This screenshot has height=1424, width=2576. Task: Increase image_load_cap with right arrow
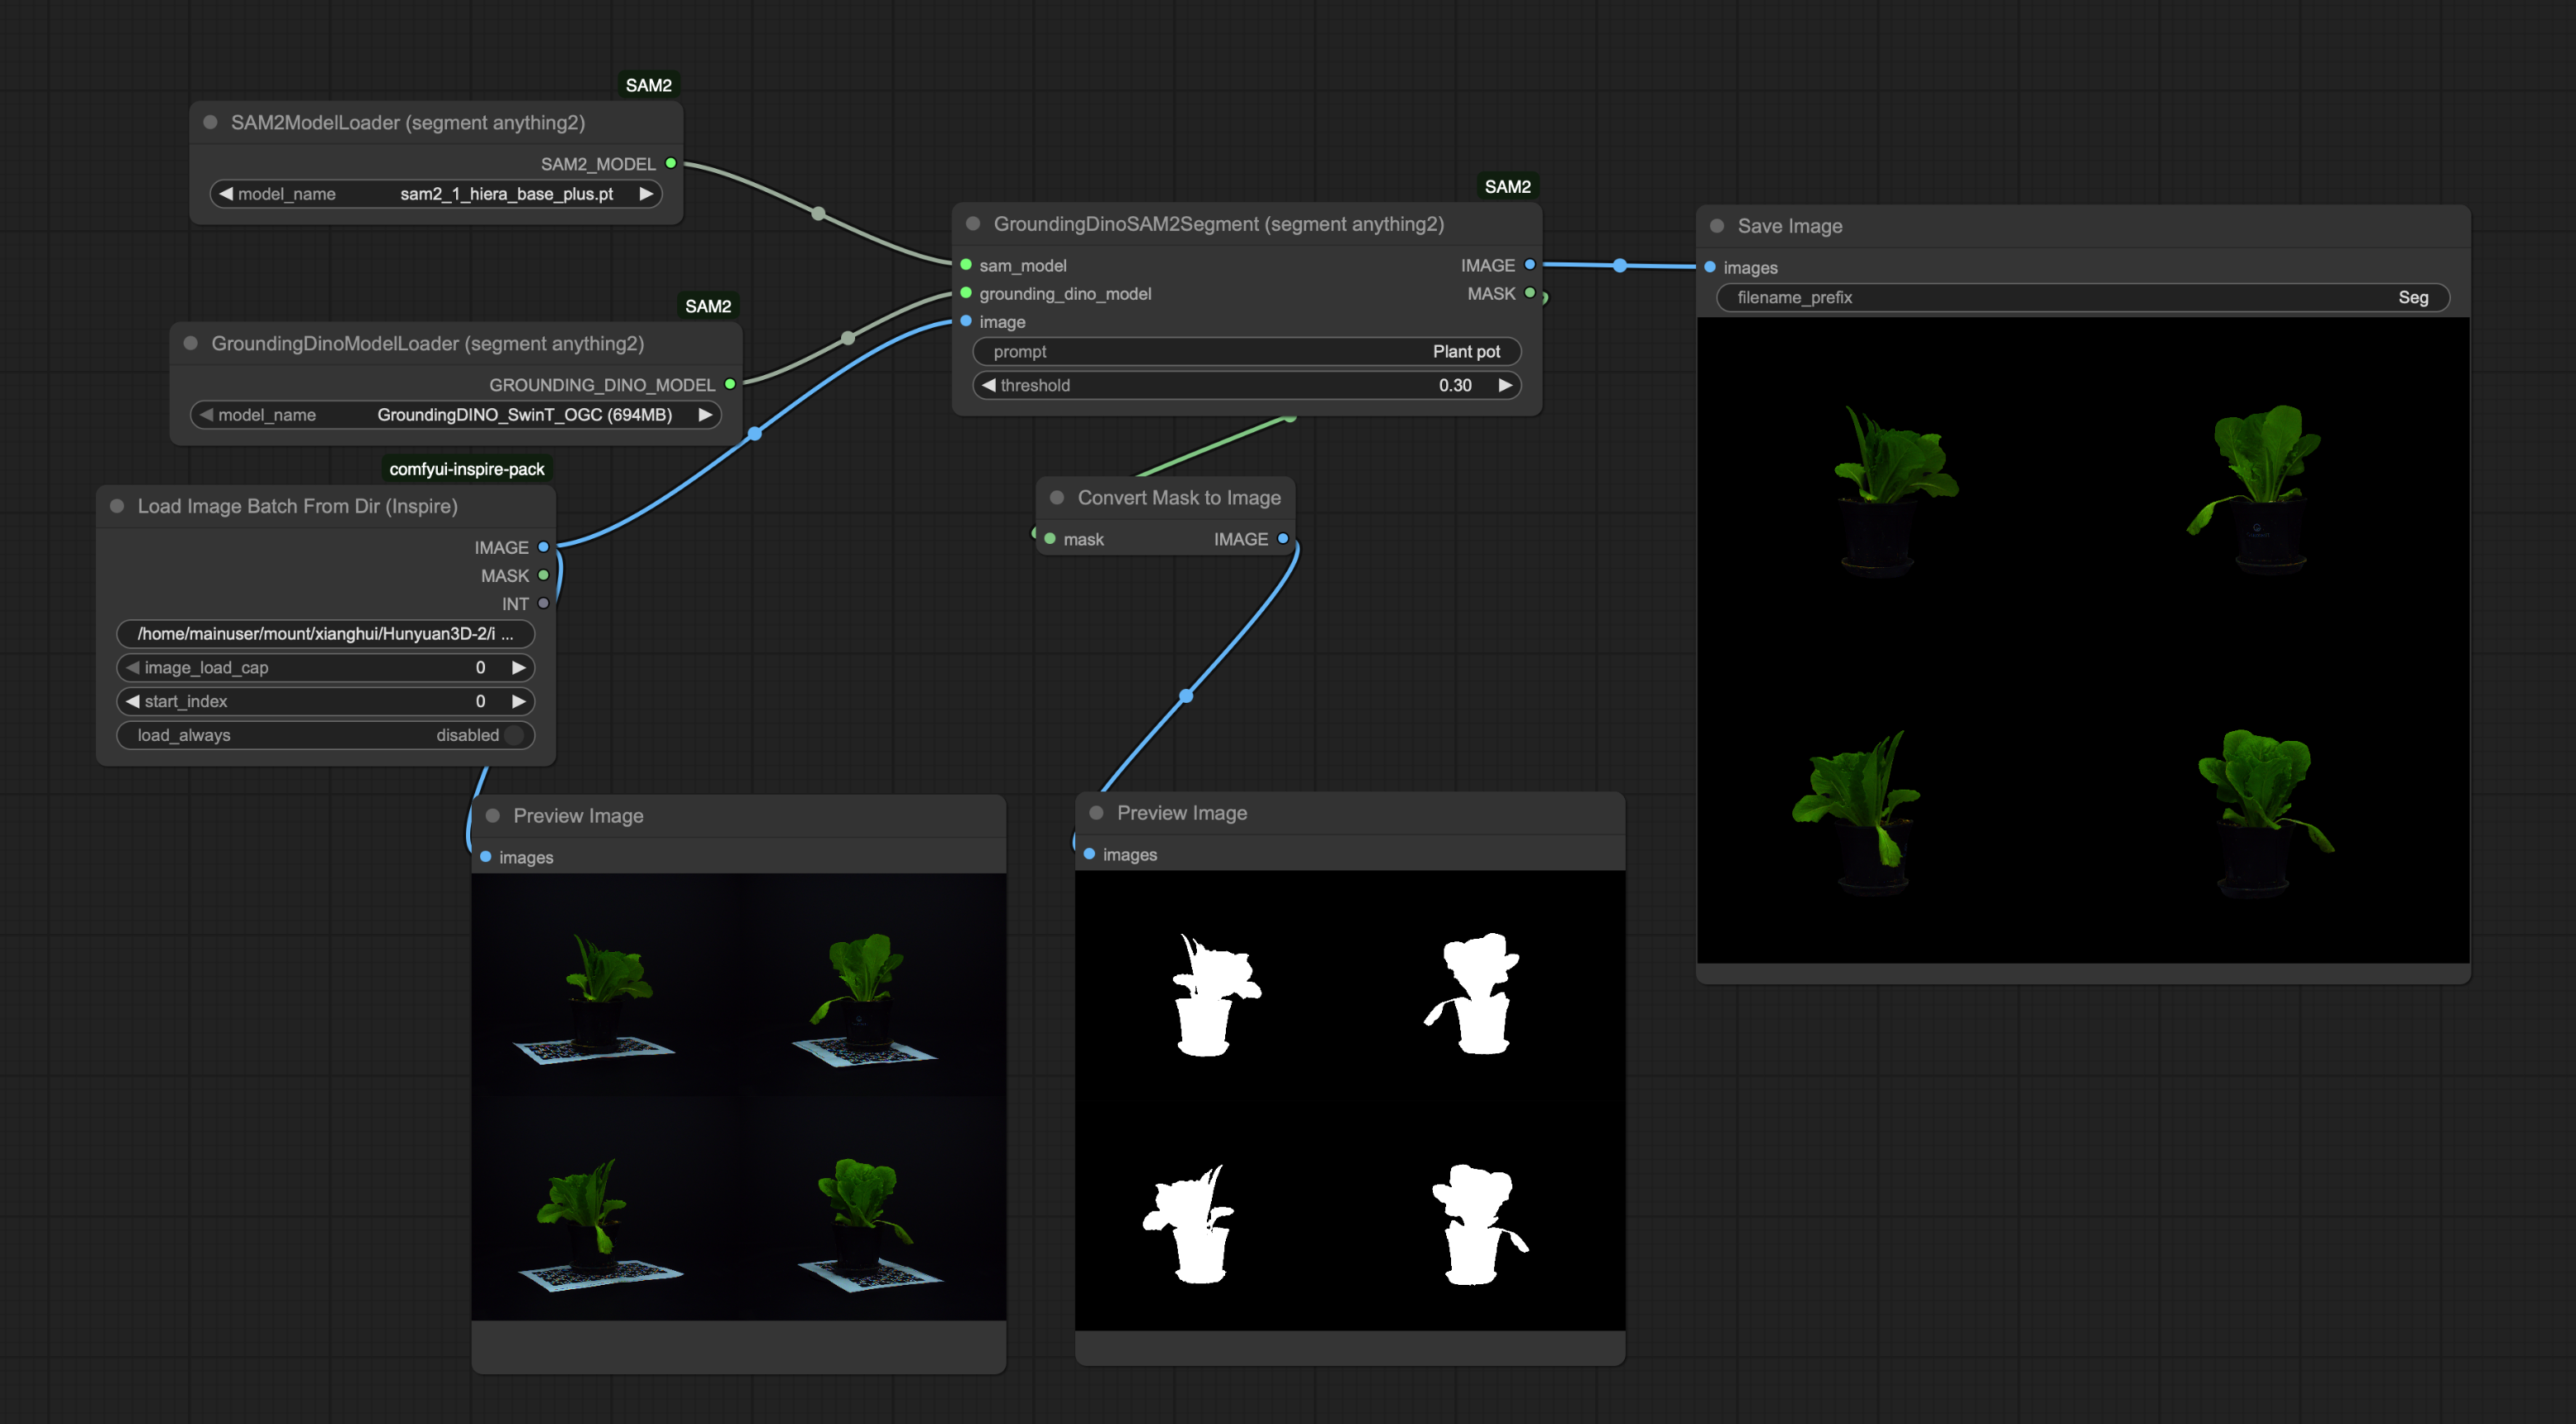pyautogui.click(x=518, y=667)
